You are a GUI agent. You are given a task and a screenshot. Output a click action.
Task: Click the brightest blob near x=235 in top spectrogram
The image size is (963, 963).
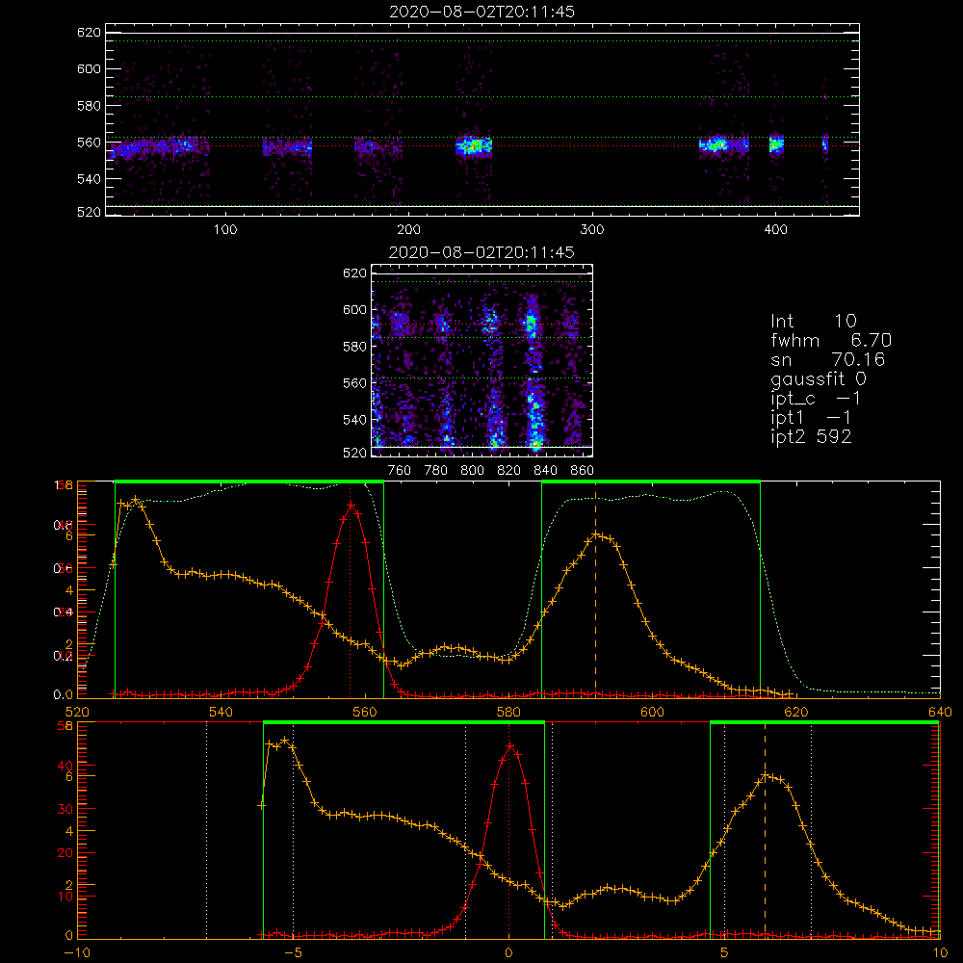pos(474,146)
